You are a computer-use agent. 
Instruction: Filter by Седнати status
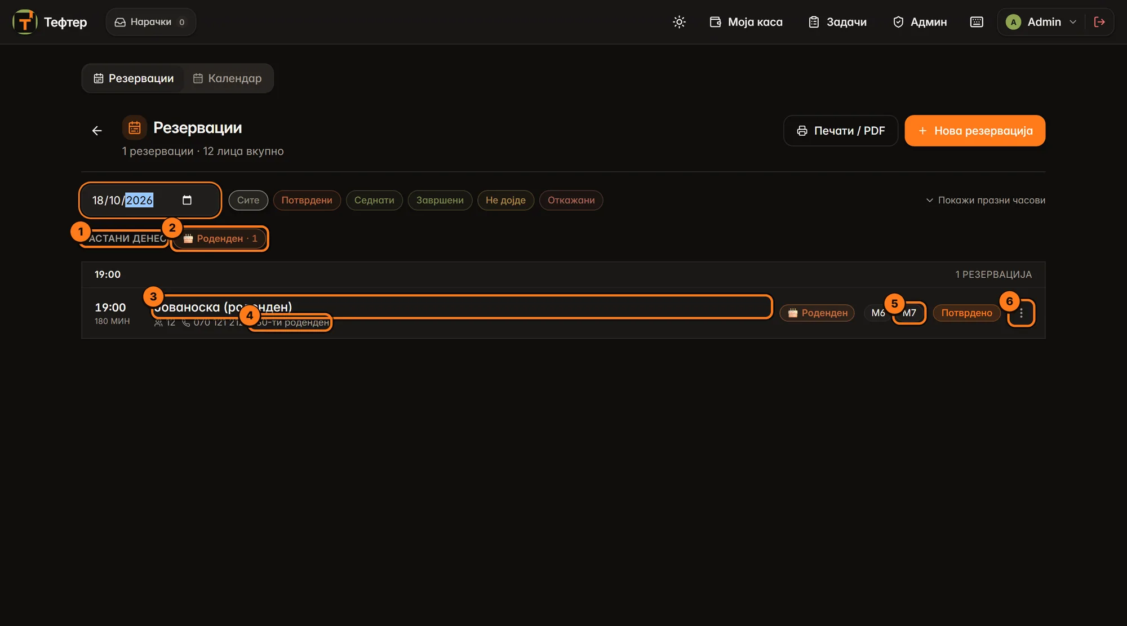(374, 200)
